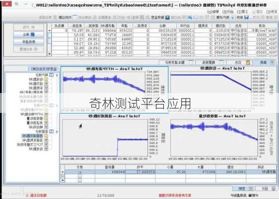
Task: Click the 成功数 column header
Action: tap(221, 26)
